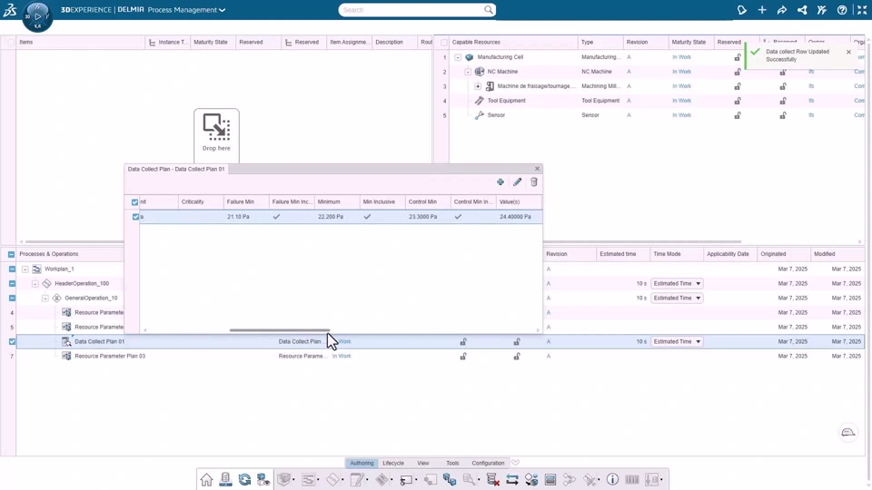Toggle the Workplan_1 row checkbox

12,269
